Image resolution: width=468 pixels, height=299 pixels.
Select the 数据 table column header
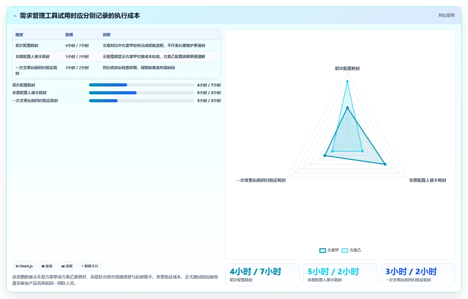coord(69,35)
